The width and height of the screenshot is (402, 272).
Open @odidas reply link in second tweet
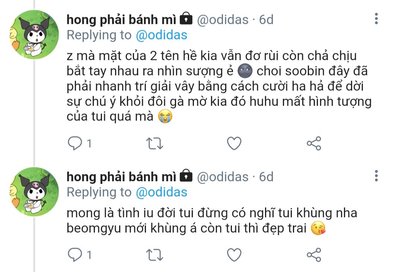pos(162,192)
